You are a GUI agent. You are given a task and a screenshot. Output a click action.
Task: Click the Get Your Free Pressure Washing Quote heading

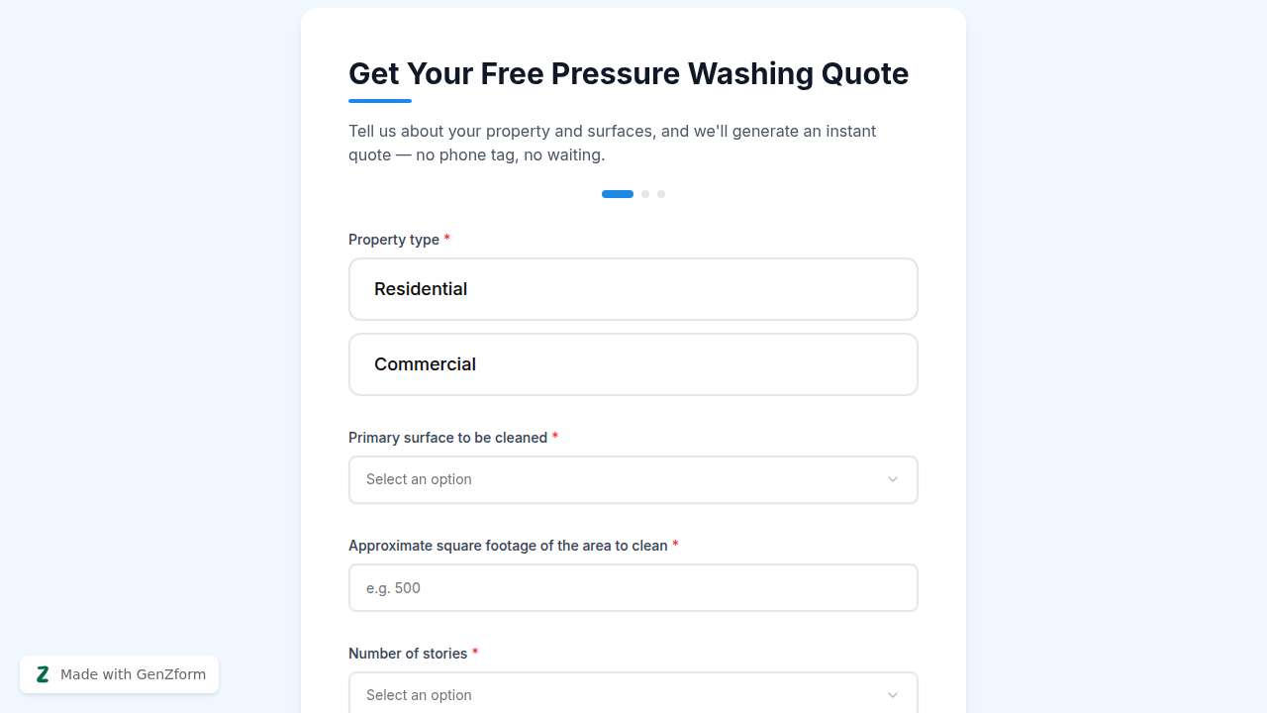point(629,73)
